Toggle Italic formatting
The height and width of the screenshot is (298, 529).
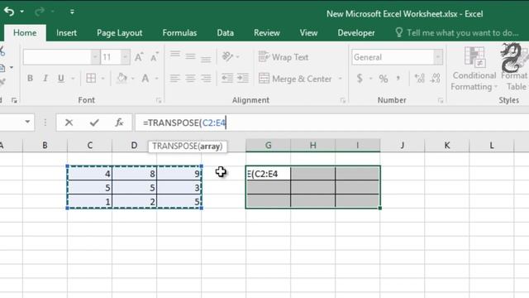point(45,79)
